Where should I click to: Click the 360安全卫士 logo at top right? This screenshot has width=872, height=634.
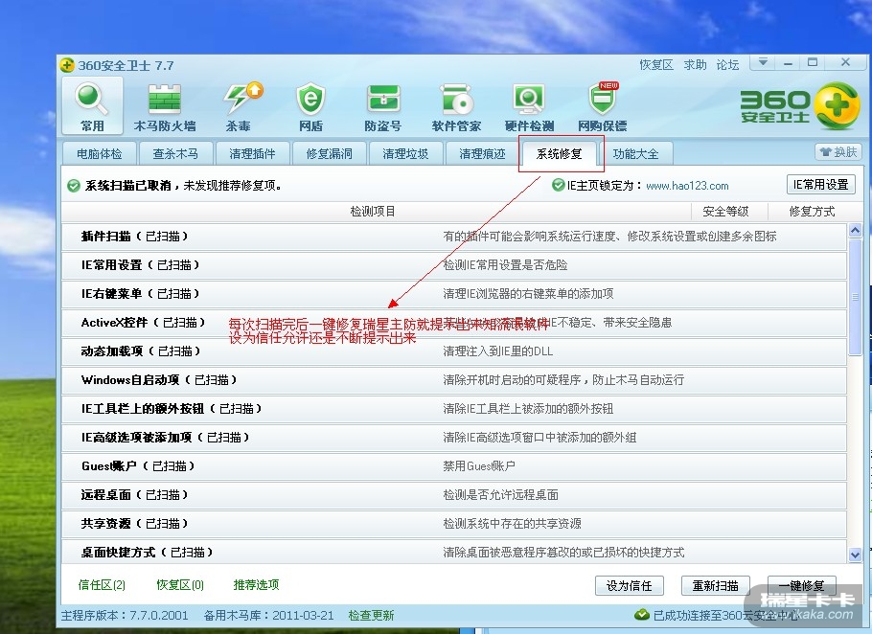(x=800, y=105)
